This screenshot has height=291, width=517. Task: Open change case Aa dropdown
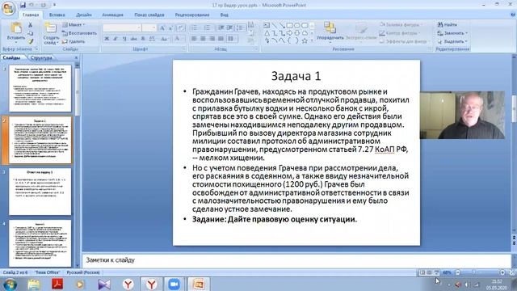[x=164, y=39]
